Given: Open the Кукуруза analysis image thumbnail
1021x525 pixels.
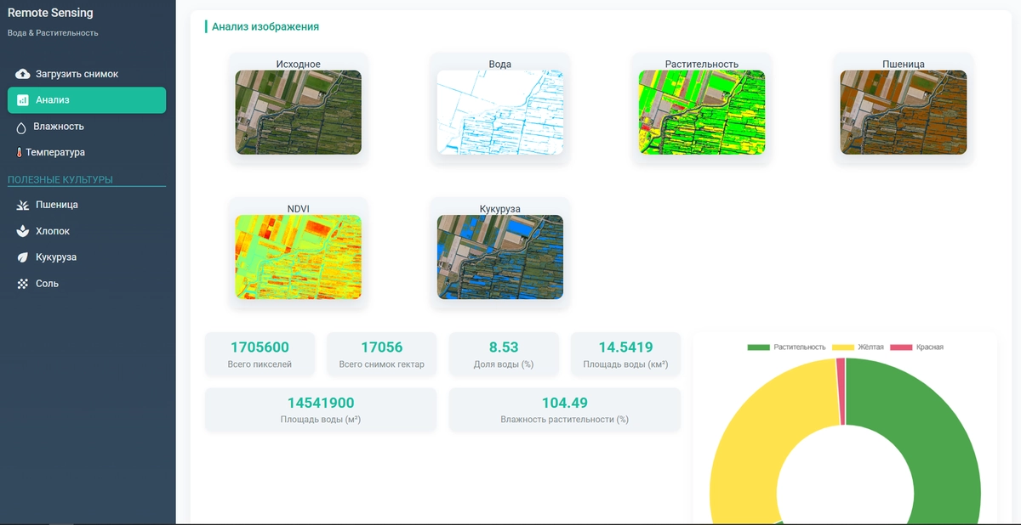Looking at the screenshot, I should [499, 257].
